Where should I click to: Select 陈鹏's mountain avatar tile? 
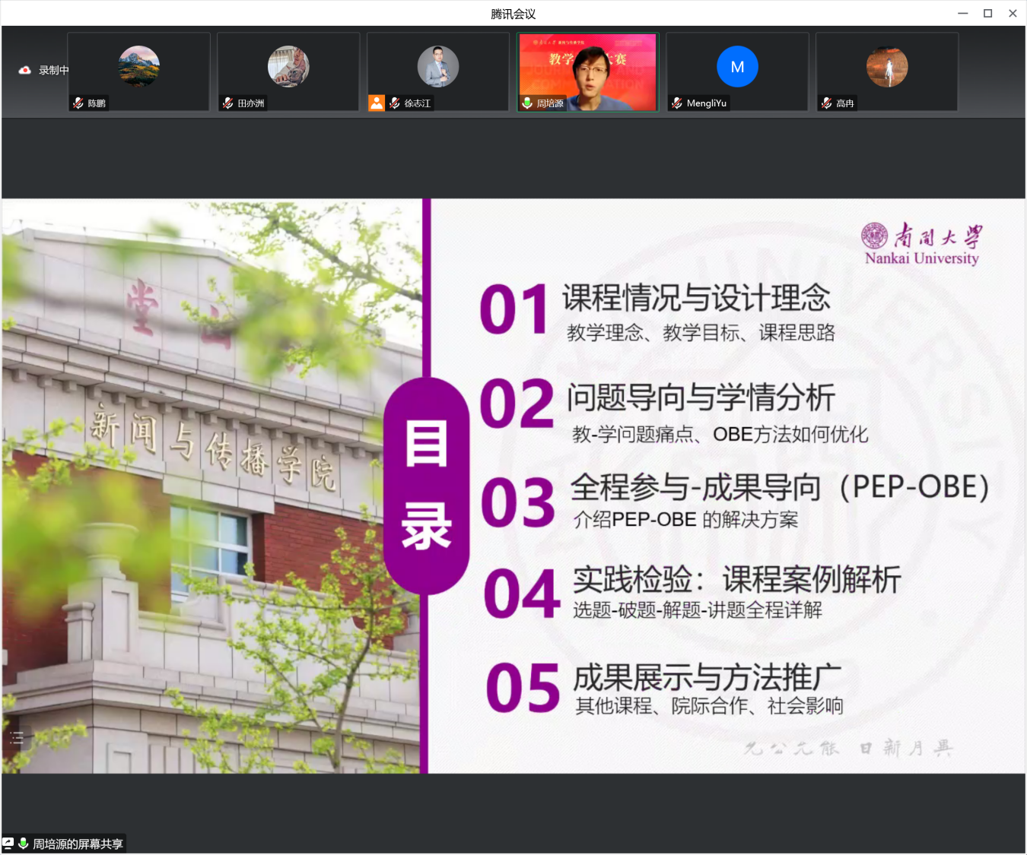(x=138, y=67)
